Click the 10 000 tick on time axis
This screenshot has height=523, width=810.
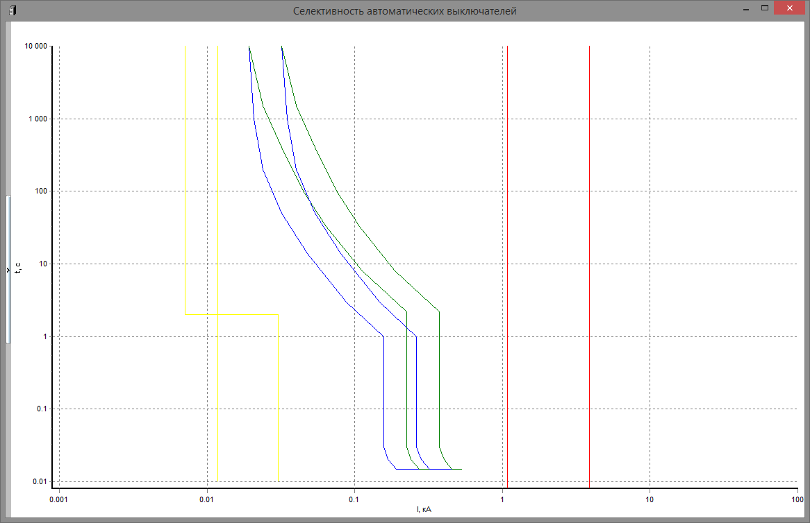click(x=35, y=46)
